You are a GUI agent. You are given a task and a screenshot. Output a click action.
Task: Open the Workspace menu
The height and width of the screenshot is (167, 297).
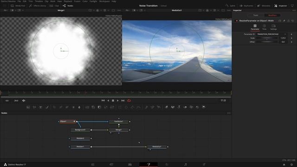tap(104, 1)
